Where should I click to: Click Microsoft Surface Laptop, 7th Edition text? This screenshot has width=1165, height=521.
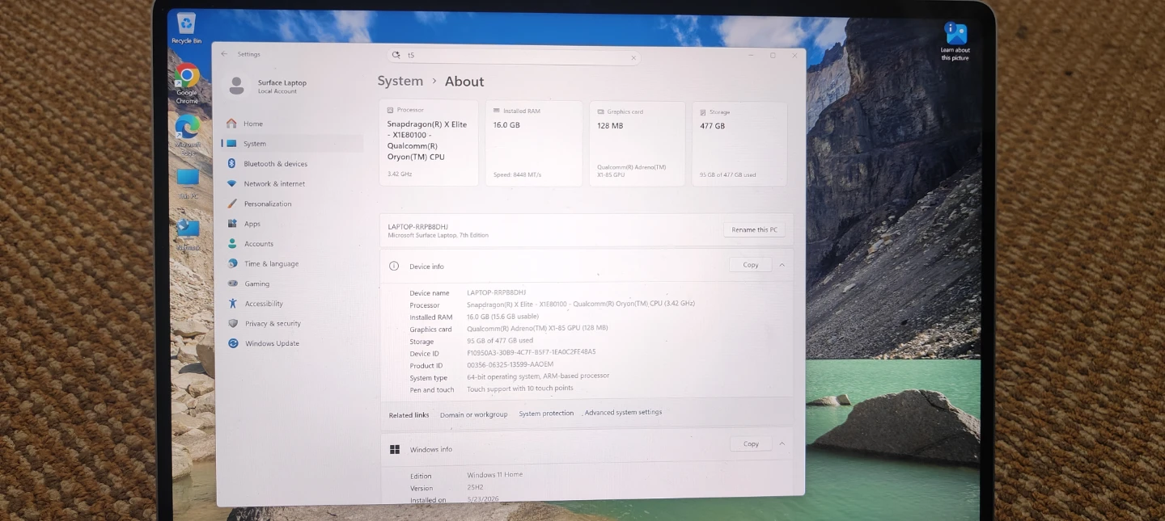tap(438, 235)
